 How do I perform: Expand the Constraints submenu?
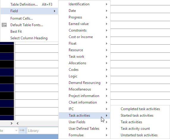[x=84, y=30]
